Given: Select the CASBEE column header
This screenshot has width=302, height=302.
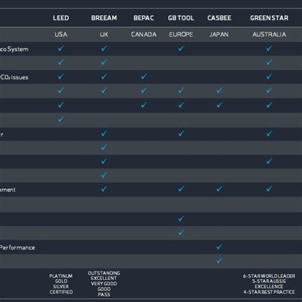Looking at the screenshot, I should tap(219, 18).
